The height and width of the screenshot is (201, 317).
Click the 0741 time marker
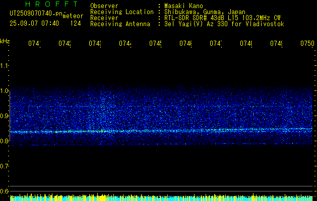(35, 43)
